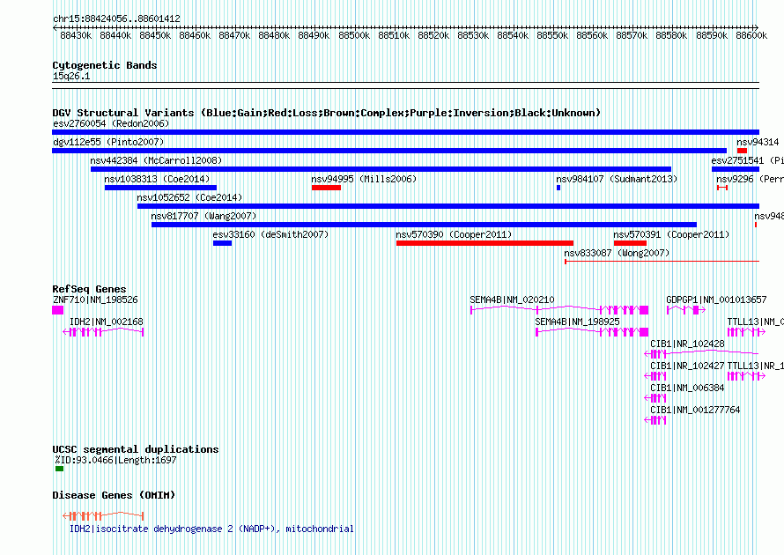Screen dimensions: 784x555
Task: Select the esv33160 (deSmith2007) blue bar
Action: tap(223, 243)
